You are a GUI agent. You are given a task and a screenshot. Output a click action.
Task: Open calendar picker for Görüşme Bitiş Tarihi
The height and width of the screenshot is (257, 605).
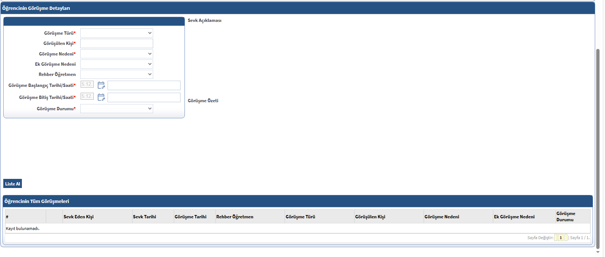point(101,97)
